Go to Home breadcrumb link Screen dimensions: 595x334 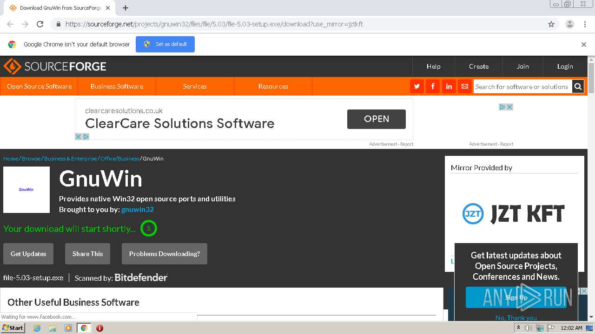pyautogui.click(x=11, y=159)
